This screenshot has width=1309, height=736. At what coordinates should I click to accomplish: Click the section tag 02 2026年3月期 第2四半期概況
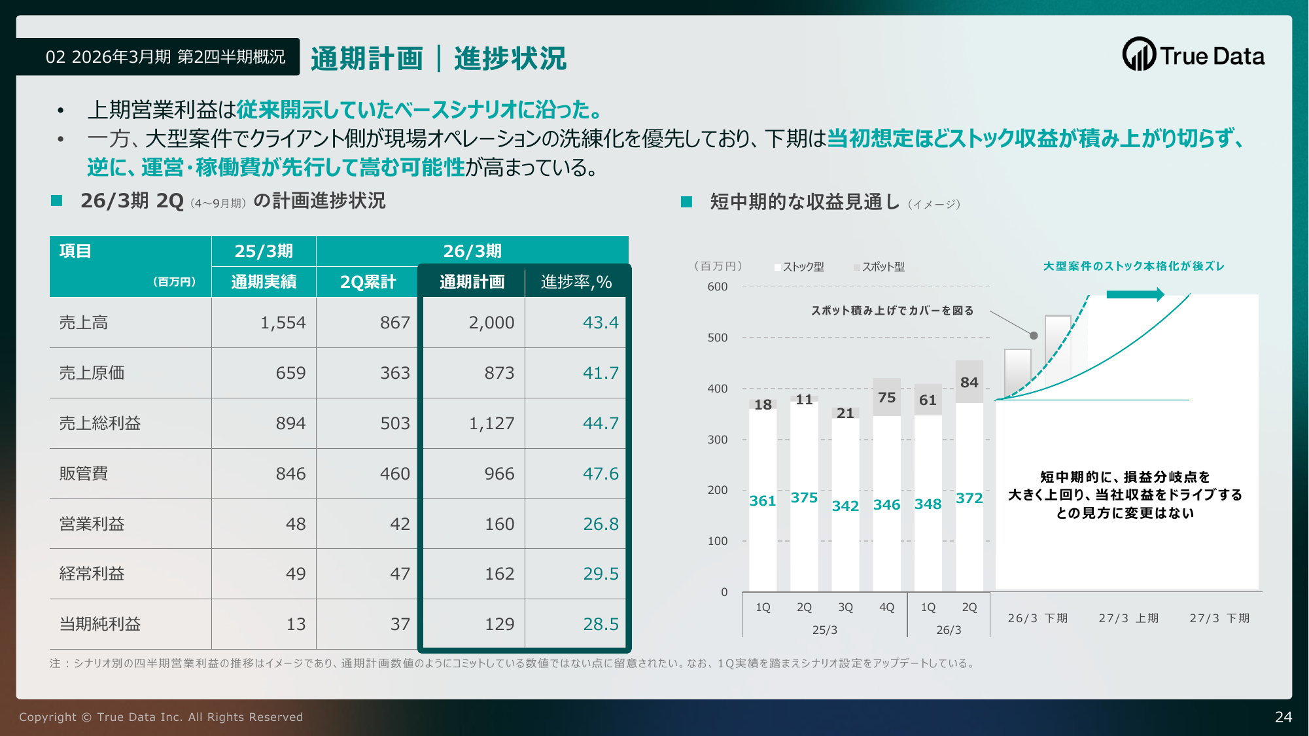point(165,57)
